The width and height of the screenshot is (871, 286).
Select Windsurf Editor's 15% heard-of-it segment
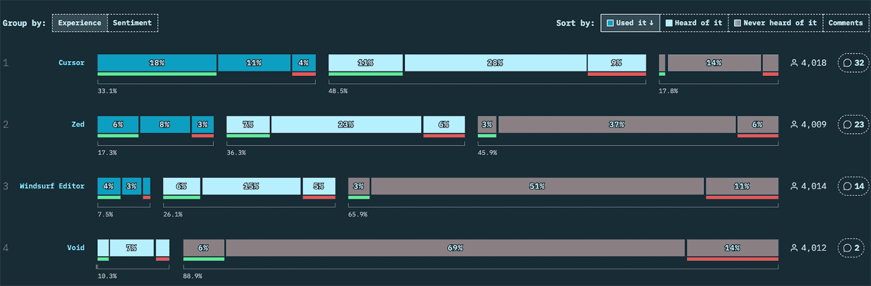pyautogui.click(x=251, y=186)
